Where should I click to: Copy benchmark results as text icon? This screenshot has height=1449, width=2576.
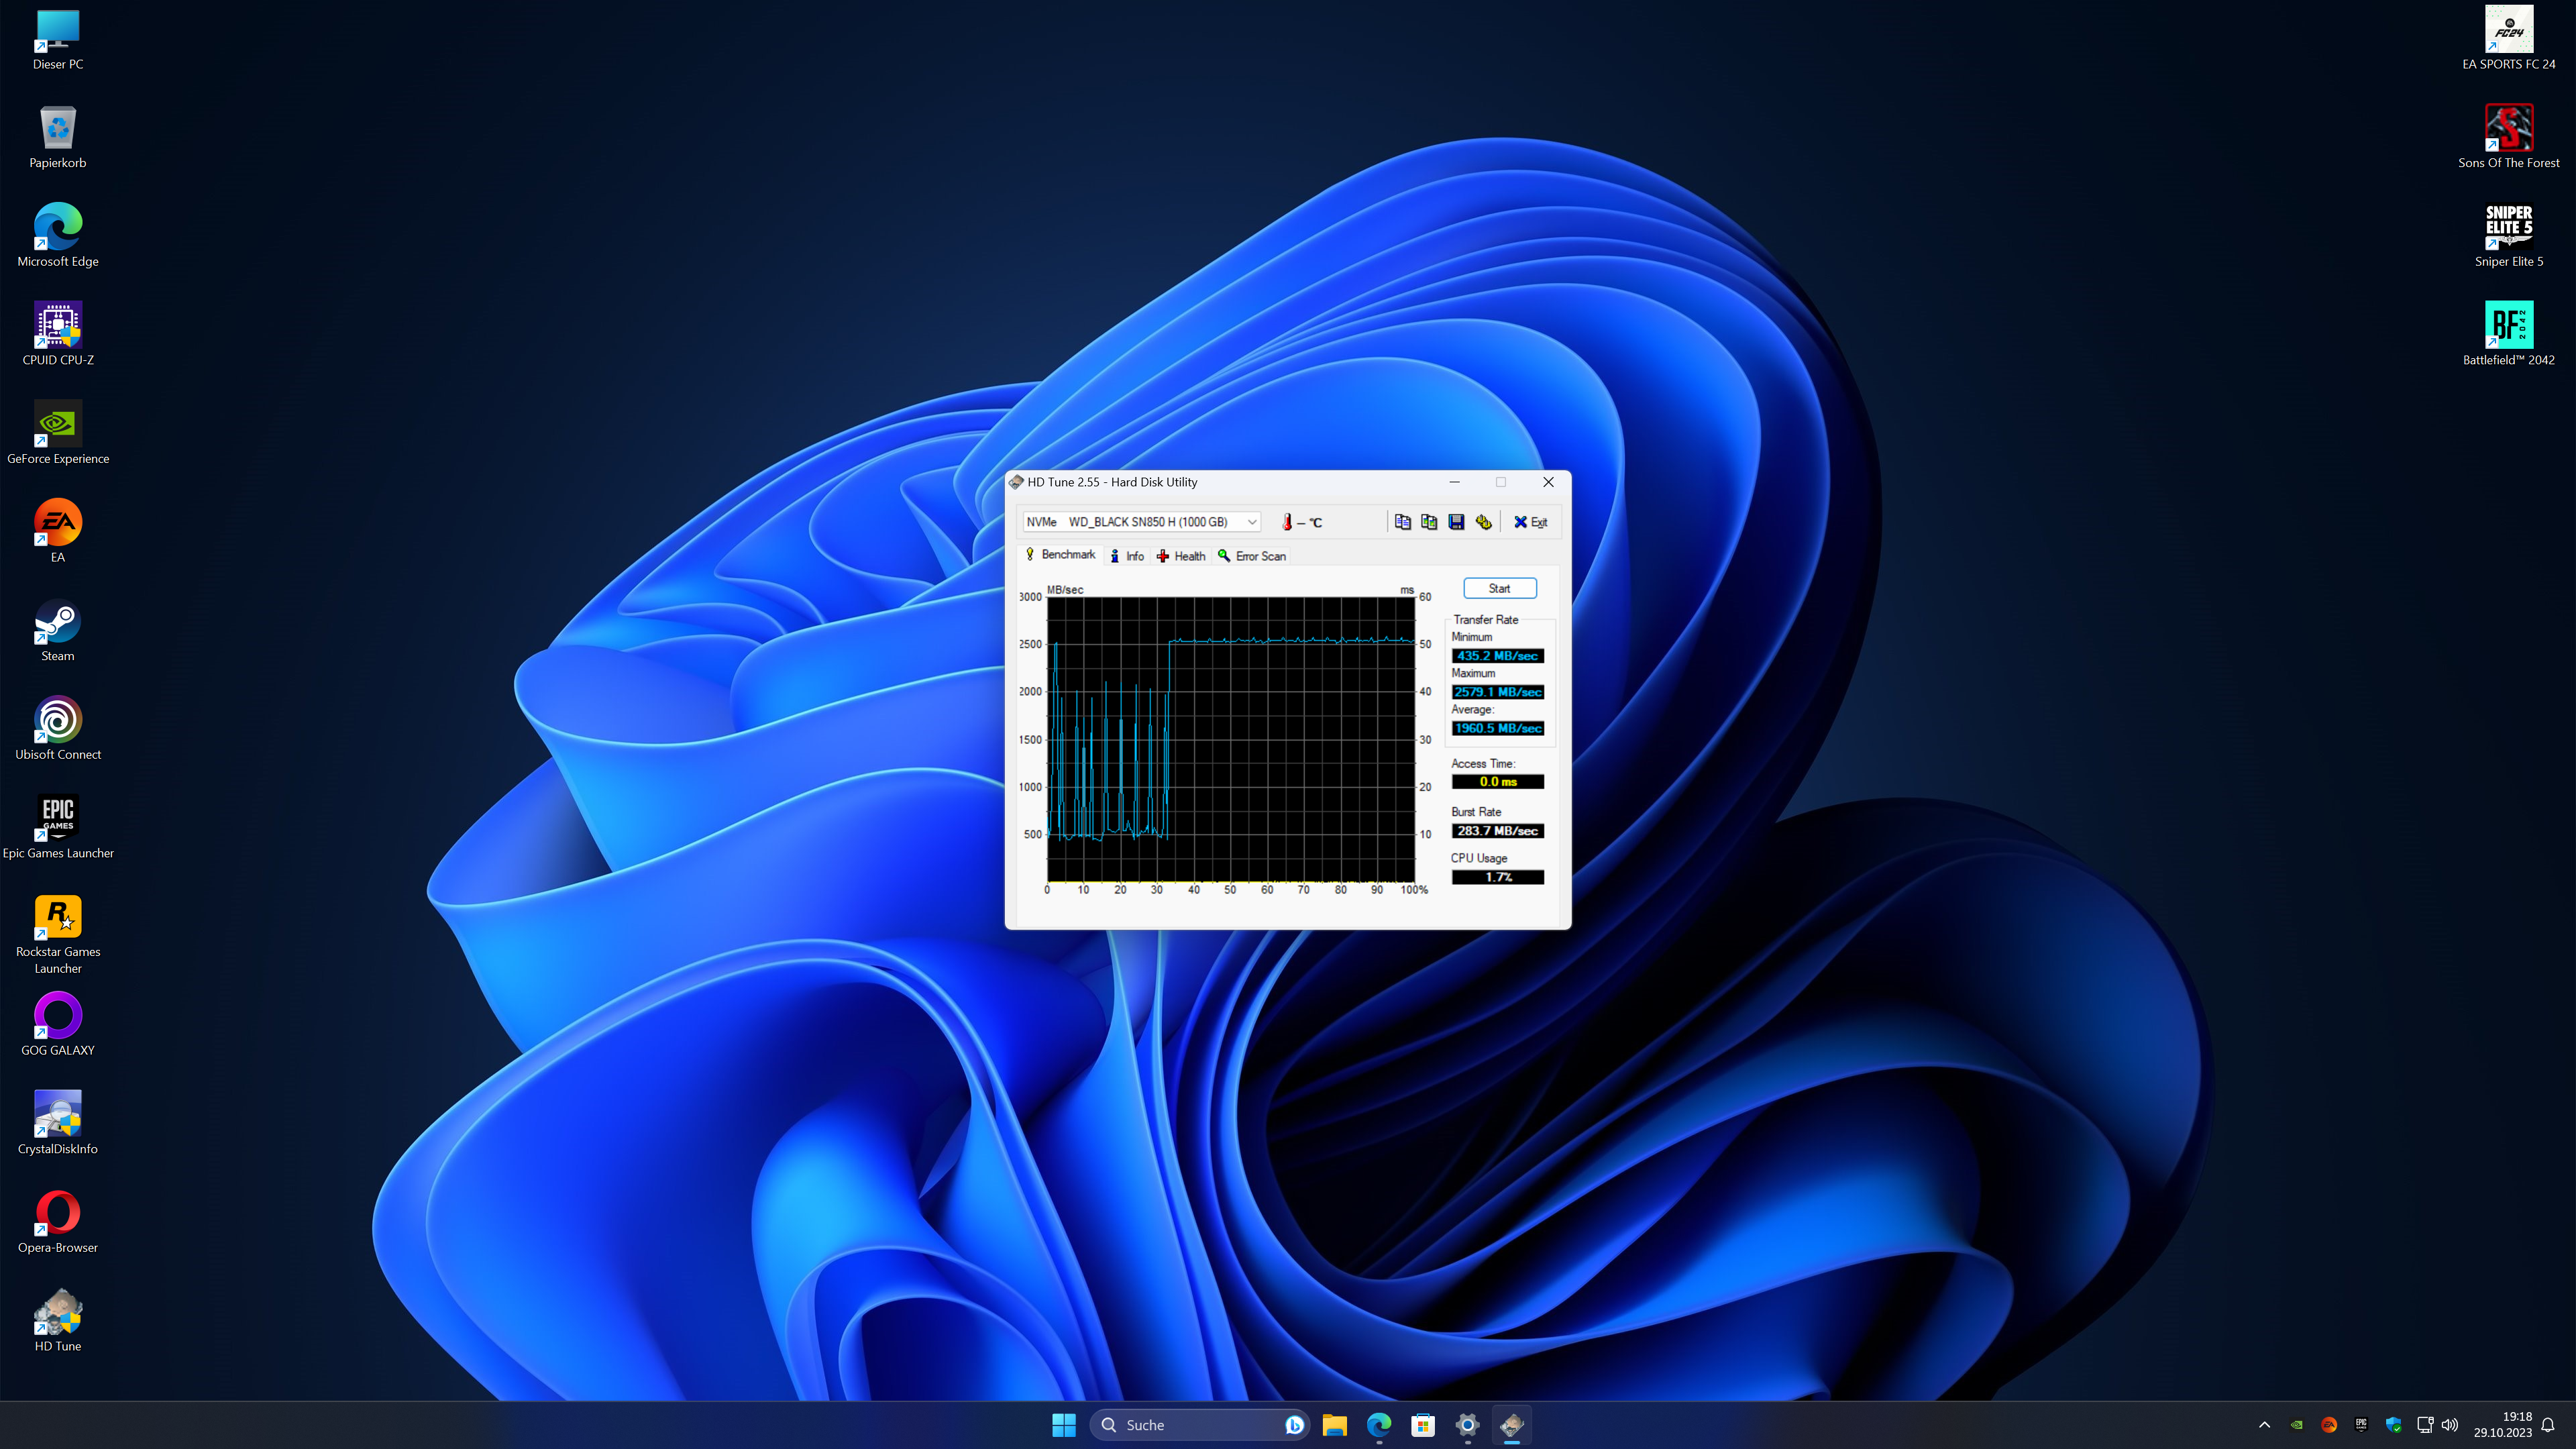[x=1402, y=522]
